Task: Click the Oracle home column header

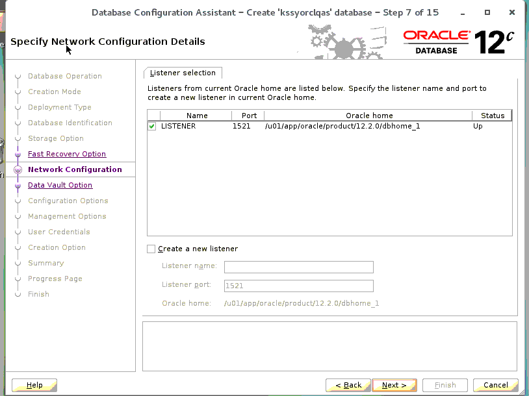Action: (x=368, y=116)
